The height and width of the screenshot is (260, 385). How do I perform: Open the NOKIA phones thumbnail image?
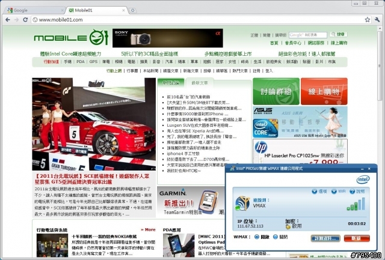click(x=52, y=246)
